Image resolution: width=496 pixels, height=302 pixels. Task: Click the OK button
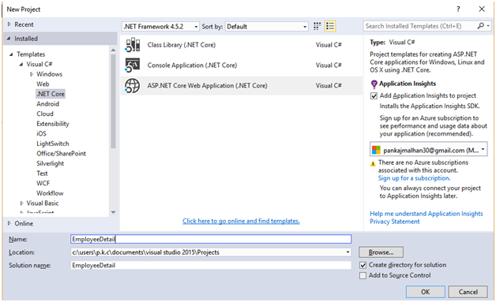click(x=426, y=292)
